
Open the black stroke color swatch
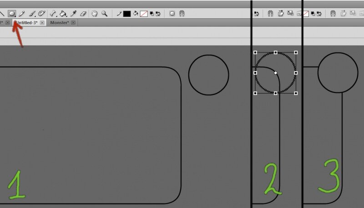127,14
